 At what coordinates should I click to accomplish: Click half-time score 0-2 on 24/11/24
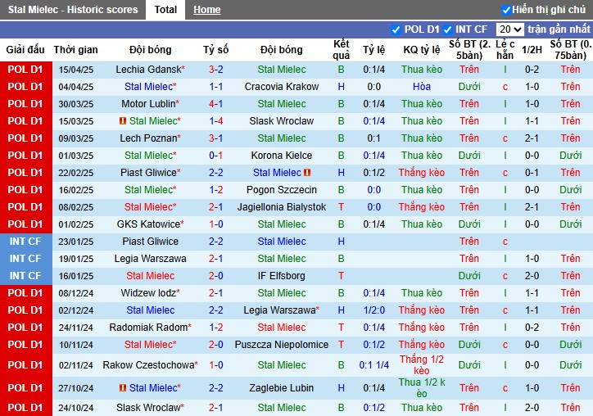click(x=532, y=328)
